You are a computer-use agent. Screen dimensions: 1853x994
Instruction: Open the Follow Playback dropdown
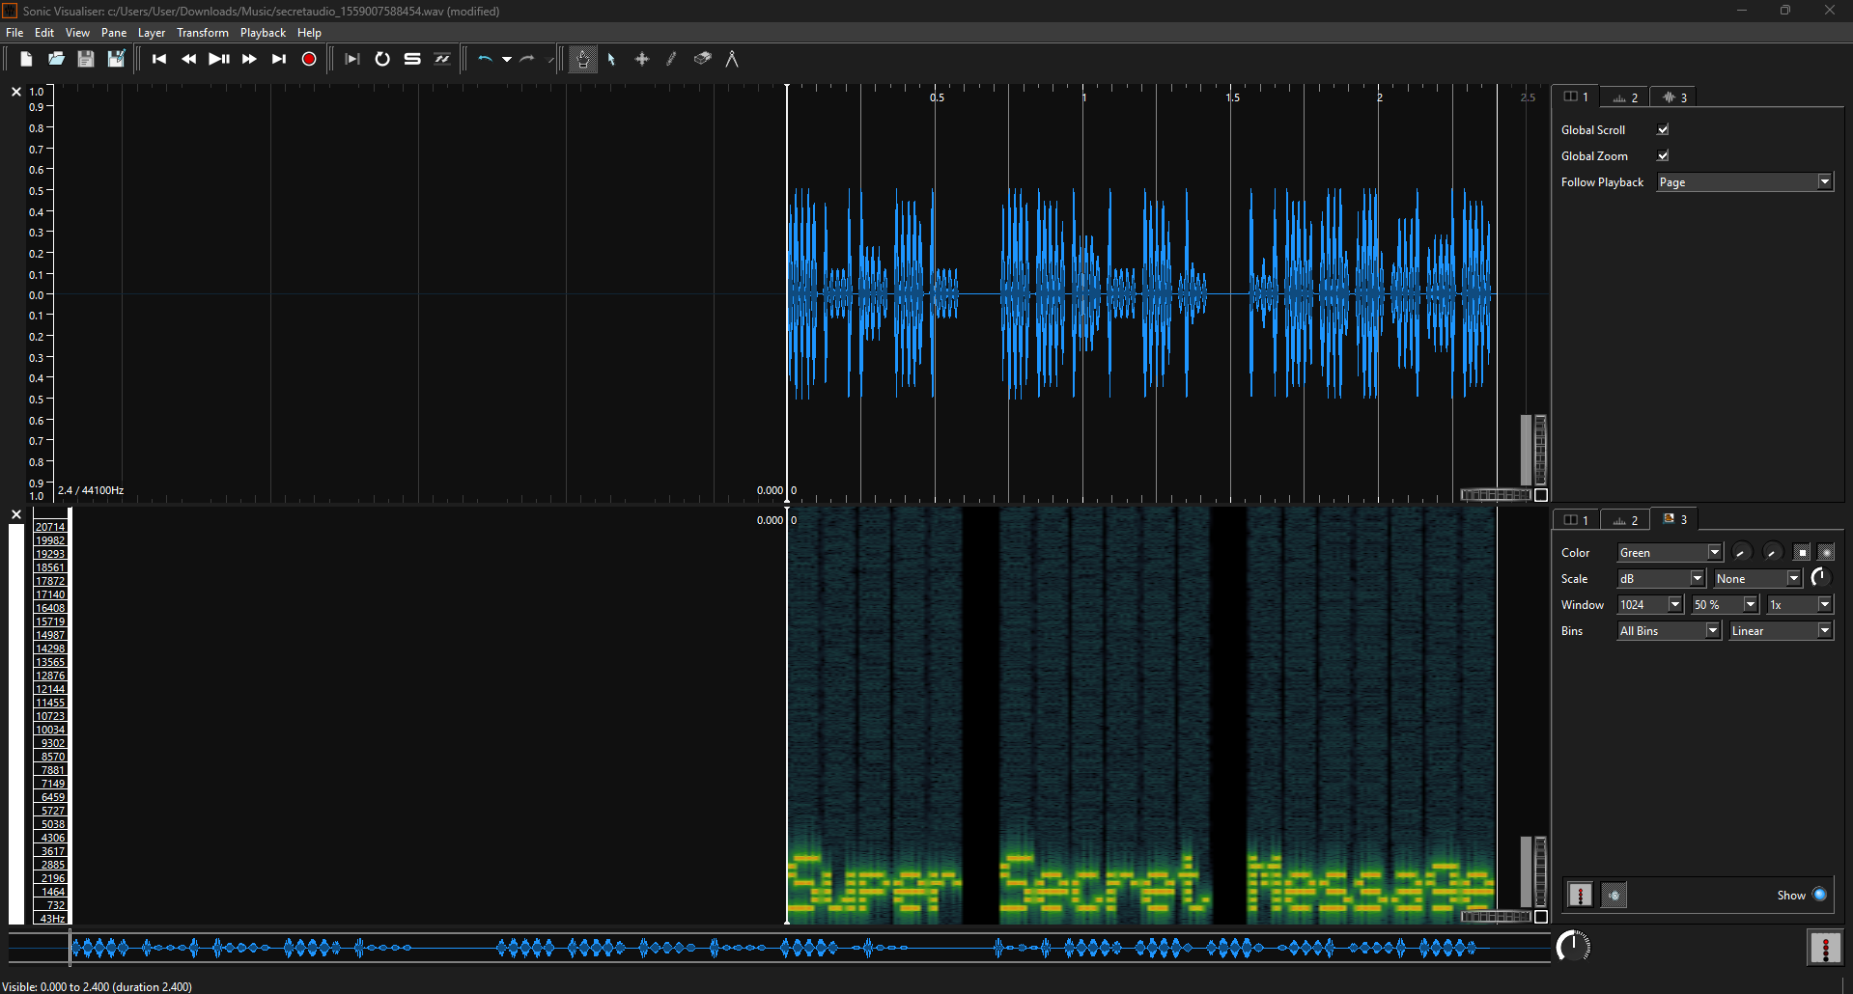point(1744,182)
